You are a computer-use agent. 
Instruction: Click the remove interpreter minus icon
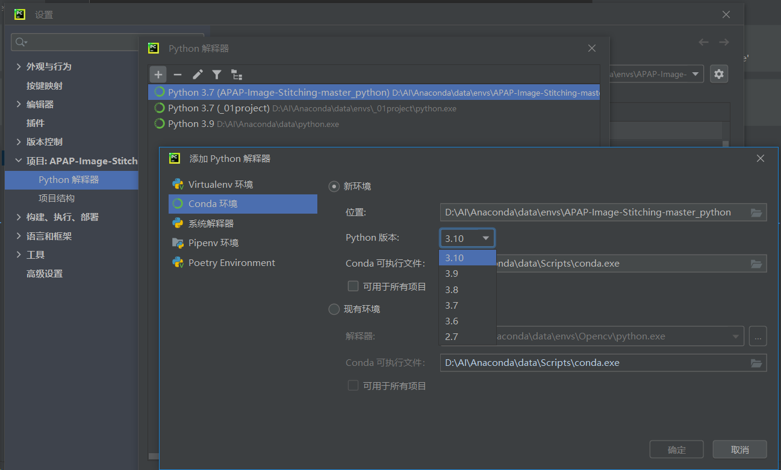[177, 75]
